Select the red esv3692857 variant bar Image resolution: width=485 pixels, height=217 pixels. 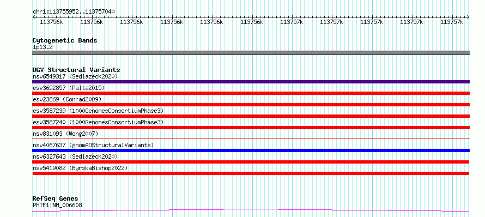click(251, 93)
